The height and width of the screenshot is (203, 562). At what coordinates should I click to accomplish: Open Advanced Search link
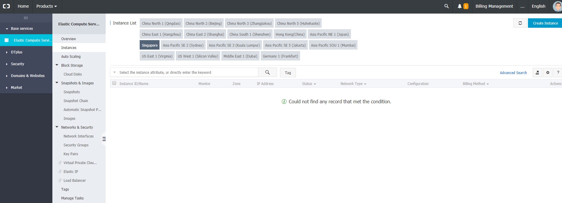pyautogui.click(x=513, y=73)
